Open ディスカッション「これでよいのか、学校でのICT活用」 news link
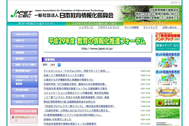 click(77, 71)
